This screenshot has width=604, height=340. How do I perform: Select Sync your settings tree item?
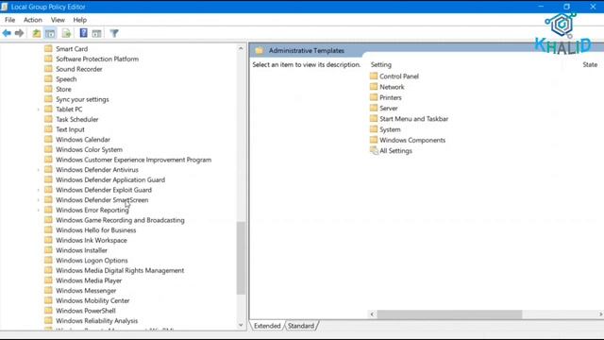tap(82, 99)
